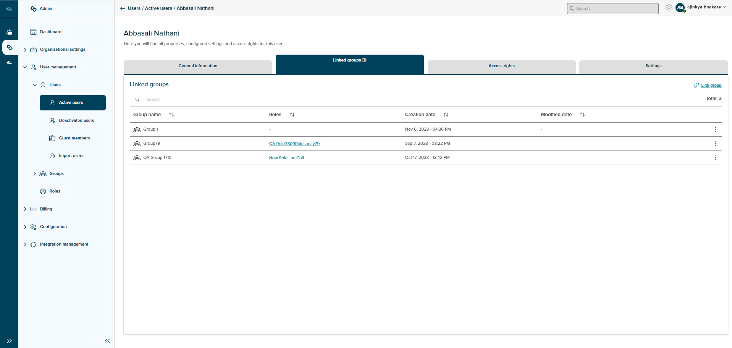Expand the Configuration chevron
The height and width of the screenshot is (348, 732).
click(x=25, y=227)
